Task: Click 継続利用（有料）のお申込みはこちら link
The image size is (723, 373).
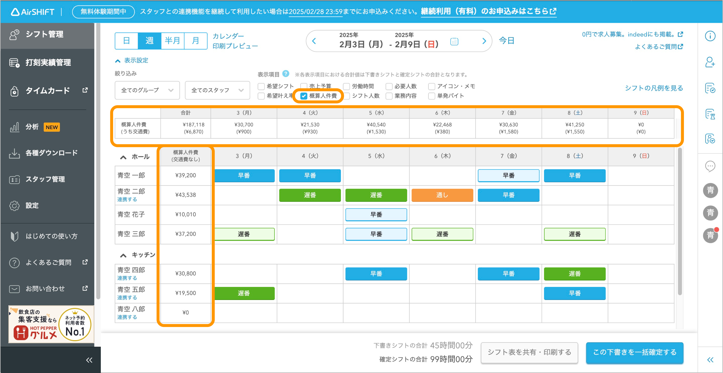Action: point(489,11)
